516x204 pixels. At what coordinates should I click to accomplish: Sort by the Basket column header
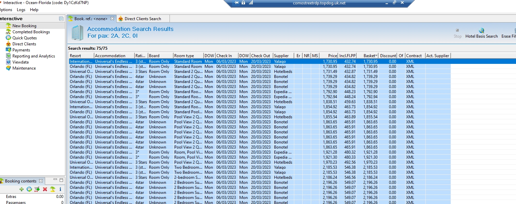367,56
